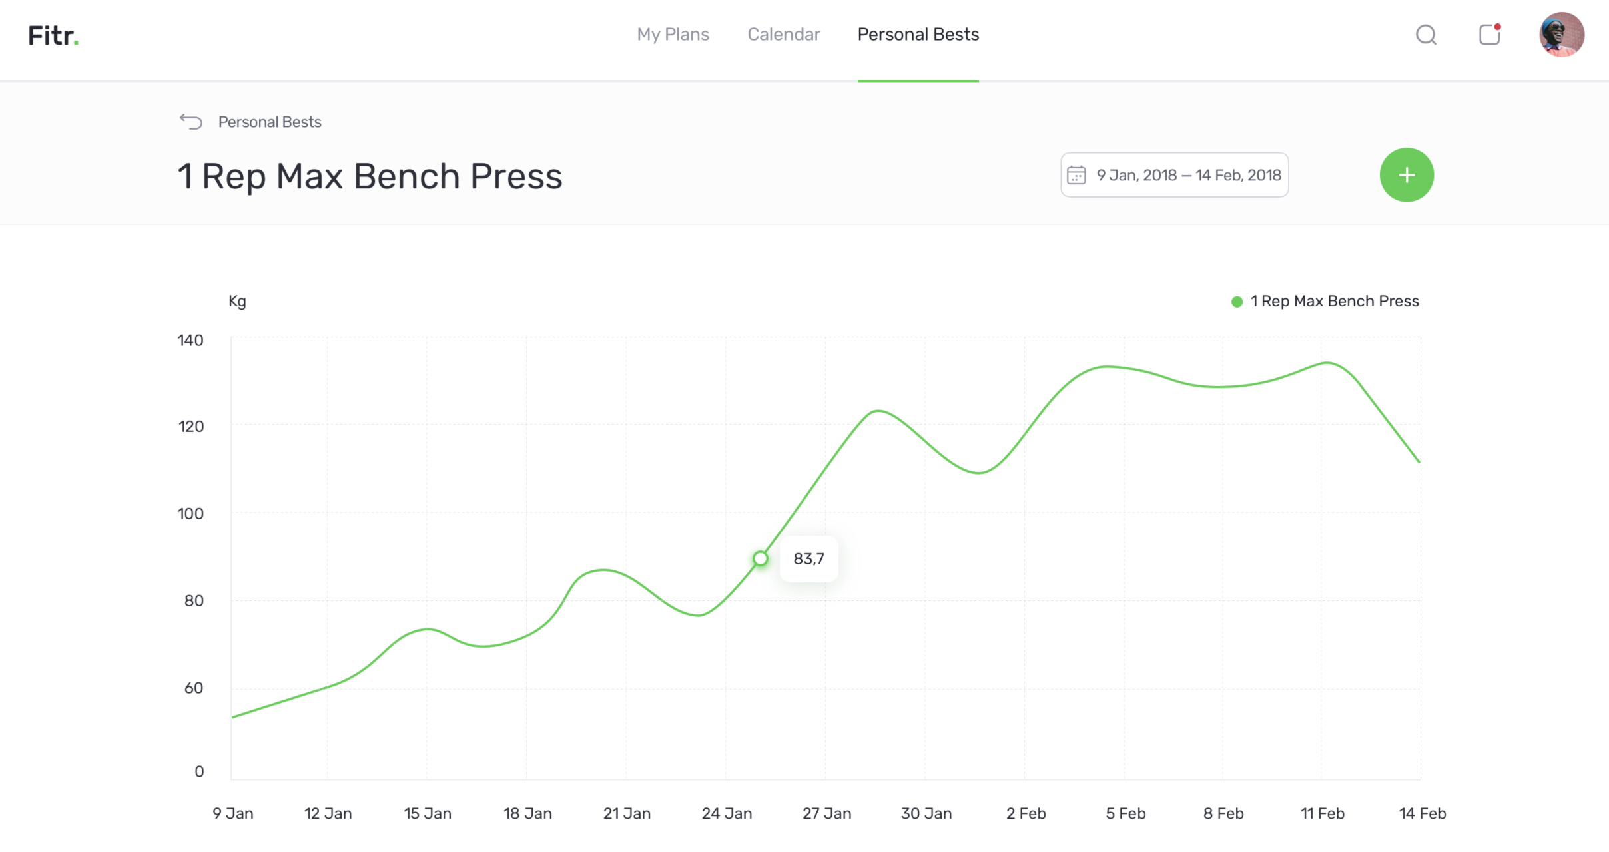The height and width of the screenshot is (852, 1609).
Task: Click the 5 Feb axis label
Action: pos(1126,813)
